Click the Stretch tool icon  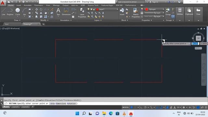point(37,17)
